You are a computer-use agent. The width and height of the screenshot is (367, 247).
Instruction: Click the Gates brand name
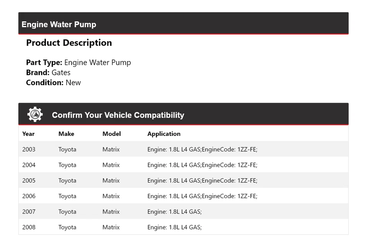coord(61,72)
